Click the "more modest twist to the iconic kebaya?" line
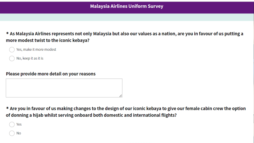The width and height of the screenshot is (254, 143). click(x=47, y=40)
